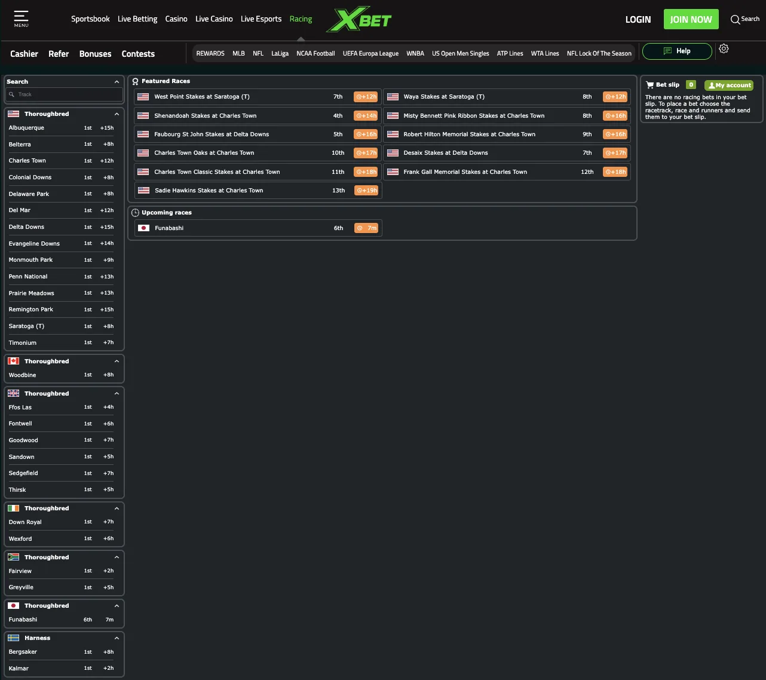The image size is (766, 680).
Task: Select UEFA Europa League quick link
Action: click(370, 54)
